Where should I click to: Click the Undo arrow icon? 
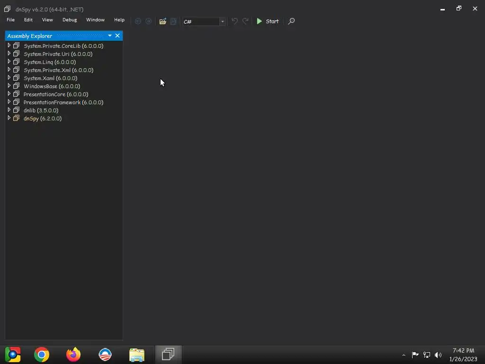tap(235, 21)
